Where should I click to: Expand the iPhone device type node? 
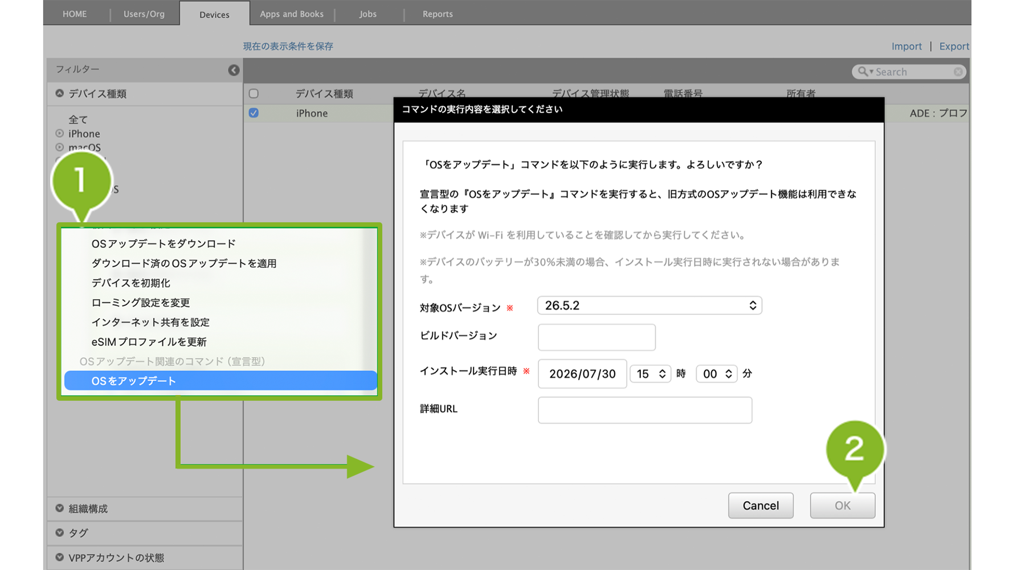(x=59, y=133)
